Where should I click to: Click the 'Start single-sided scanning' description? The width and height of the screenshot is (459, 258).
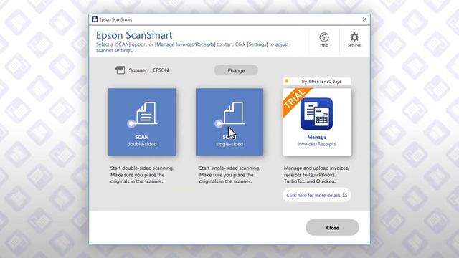(229, 175)
